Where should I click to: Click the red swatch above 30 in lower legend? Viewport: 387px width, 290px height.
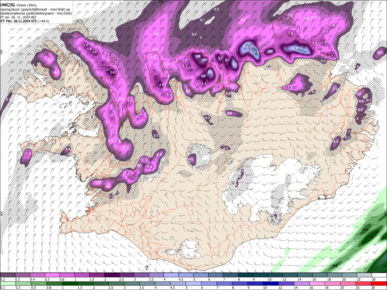(379, 283)
